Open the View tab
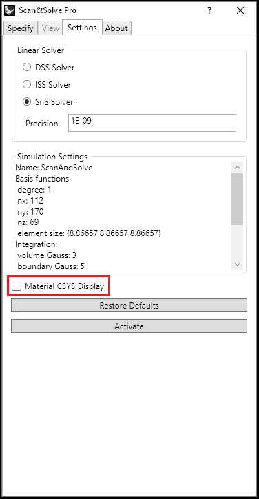259x499 pixels. pos(50,28)
